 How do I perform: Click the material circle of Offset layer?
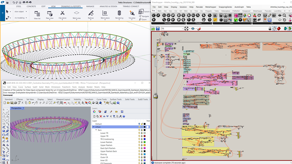[148, 127]
